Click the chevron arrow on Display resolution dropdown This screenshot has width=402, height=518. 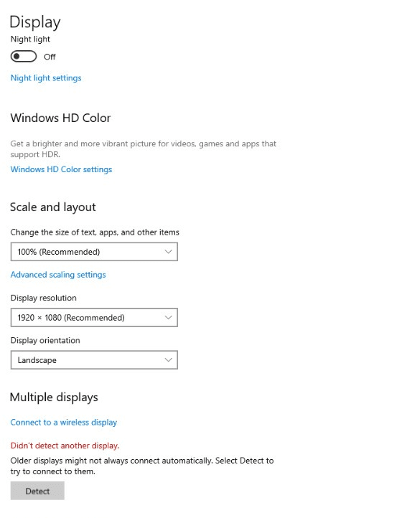pyautogui.click(x=168, y=318)
